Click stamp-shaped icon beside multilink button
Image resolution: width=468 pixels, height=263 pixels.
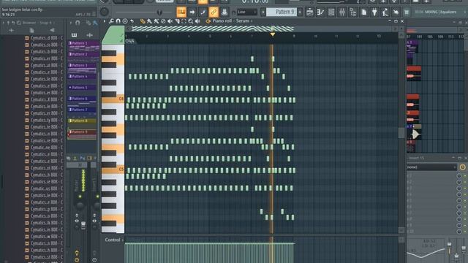click(x=224, y=12)
